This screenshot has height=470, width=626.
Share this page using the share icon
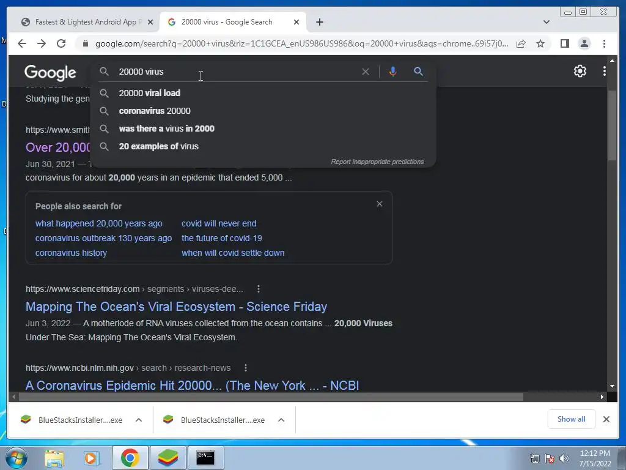pyautogui.click(x=521, y=43)
